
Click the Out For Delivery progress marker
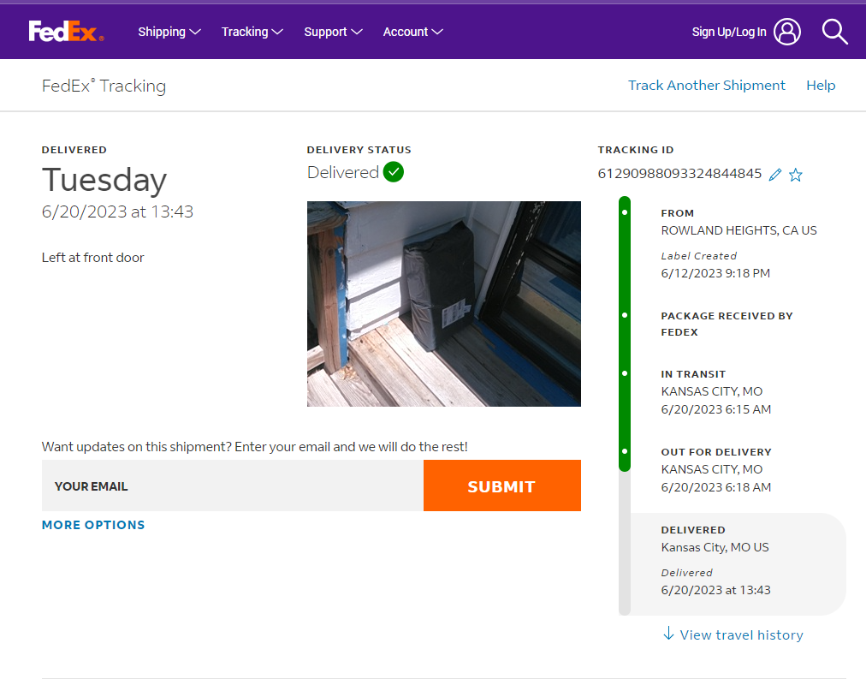(x=625, y=451)
